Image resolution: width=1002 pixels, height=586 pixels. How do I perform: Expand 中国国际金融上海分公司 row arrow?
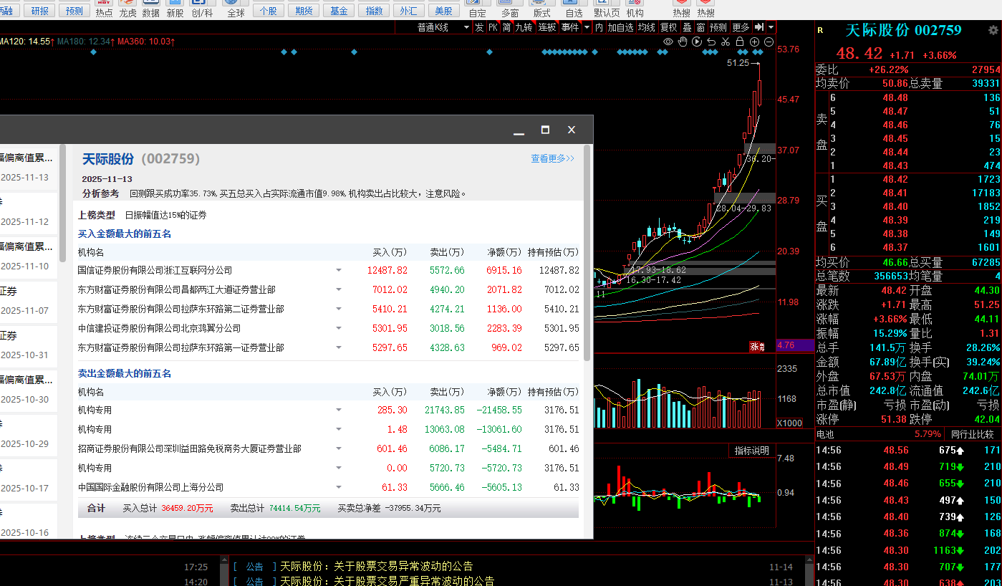(x=338, y=487)
